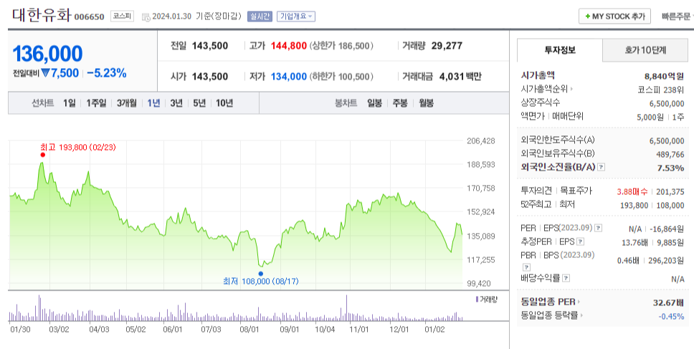Viewport: 694px width, 349px height.
Task: Click the 선차트 label
Action: coord(42,103)
